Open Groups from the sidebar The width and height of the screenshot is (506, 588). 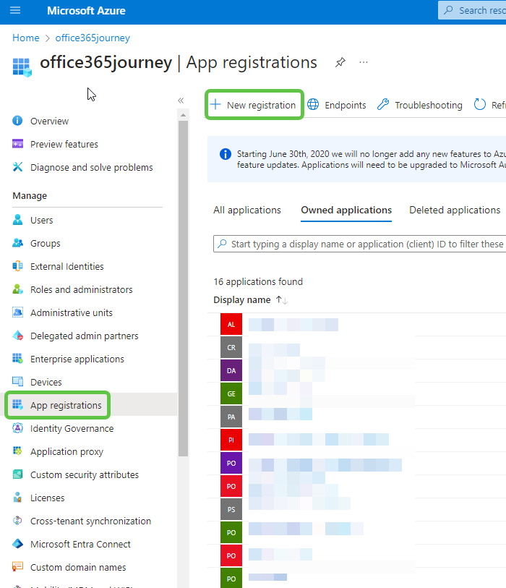[x=46, y=243]
